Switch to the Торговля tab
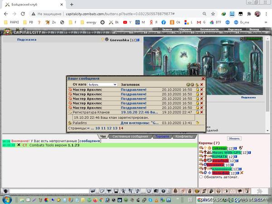Screen dimensions: 272x204 click(162, 136)
